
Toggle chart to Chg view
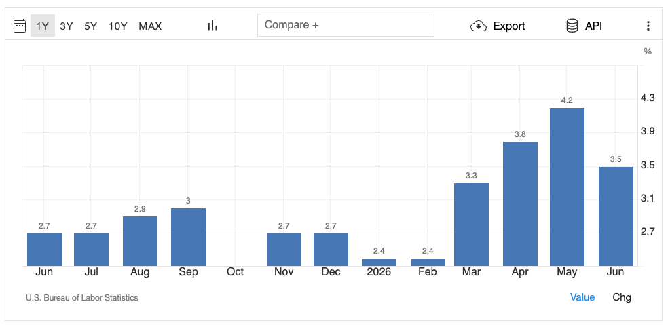(622, 297)
